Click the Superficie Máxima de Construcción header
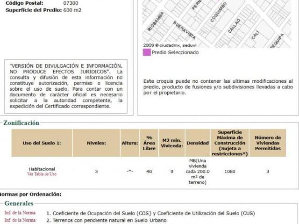This screenshot has width=299, height=224. pyautogui.click(x=230, y=143)
